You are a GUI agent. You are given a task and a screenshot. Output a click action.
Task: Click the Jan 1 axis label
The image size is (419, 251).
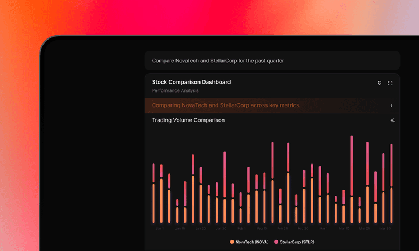click(x=160, y=228)
